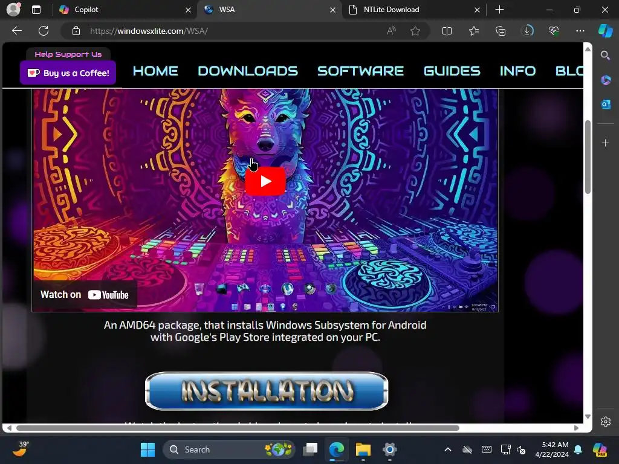Open the Downloads panel
This screenshot has width=619, height=464.
point(527,31)
